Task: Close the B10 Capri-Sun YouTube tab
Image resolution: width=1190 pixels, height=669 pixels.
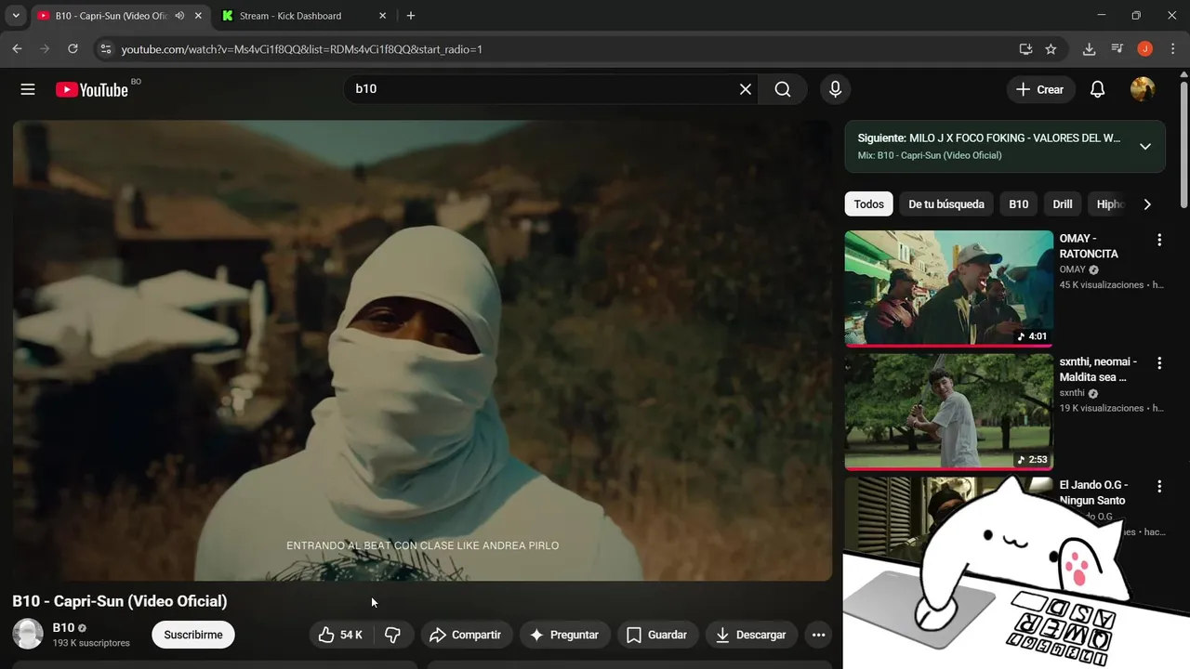Action: point(198,16)
